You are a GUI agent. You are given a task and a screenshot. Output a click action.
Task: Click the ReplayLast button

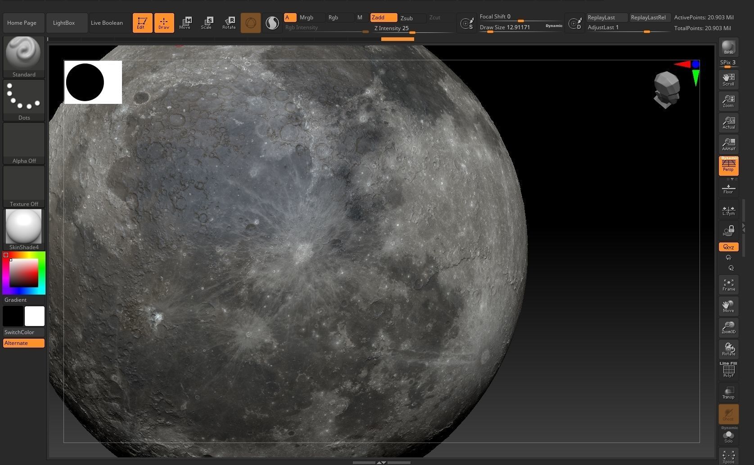607,18
